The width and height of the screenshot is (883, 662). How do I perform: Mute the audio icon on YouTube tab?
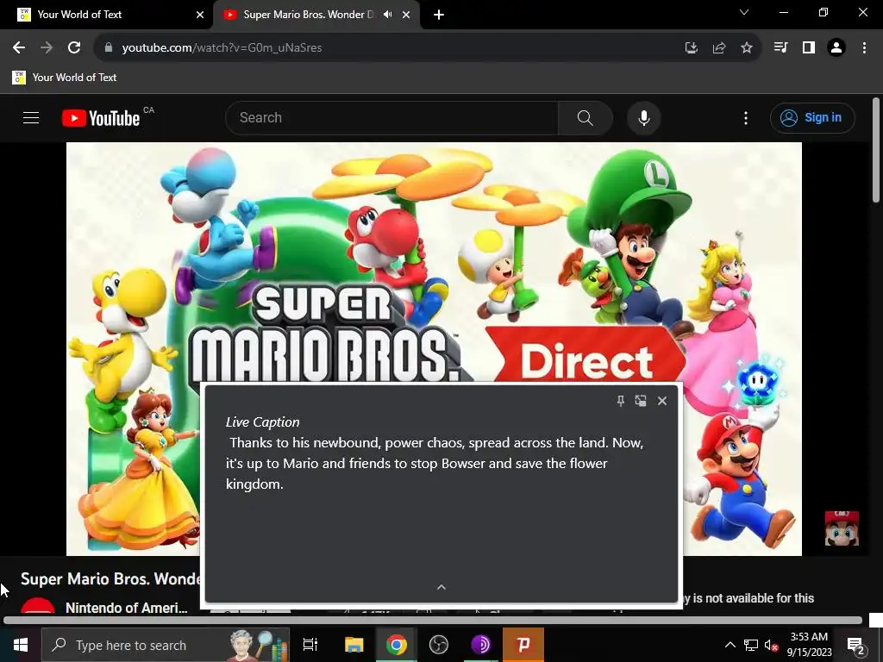pos(387,15)
